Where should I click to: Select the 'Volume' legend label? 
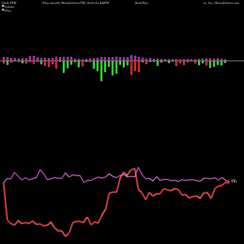[9, 7]
